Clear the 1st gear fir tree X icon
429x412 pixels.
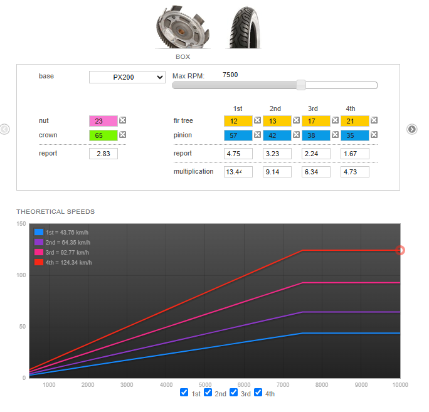[x=257, y=120]
